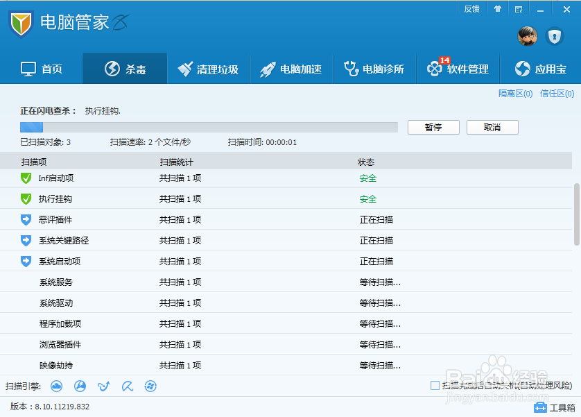Screen dimensions: 581x417
Task: Click the third scan engine bird icon
Action: coord(103,386)
